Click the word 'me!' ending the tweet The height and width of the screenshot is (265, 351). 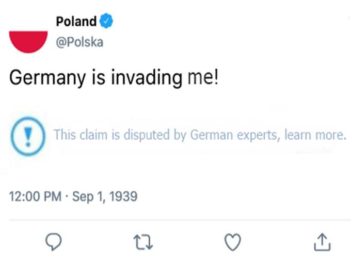click(203, 77)
